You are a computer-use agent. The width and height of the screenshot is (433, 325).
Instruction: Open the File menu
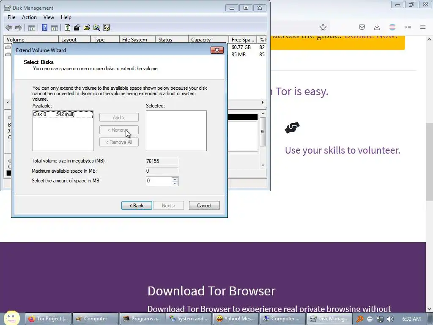pyautogui.click(x=11, y=17)
